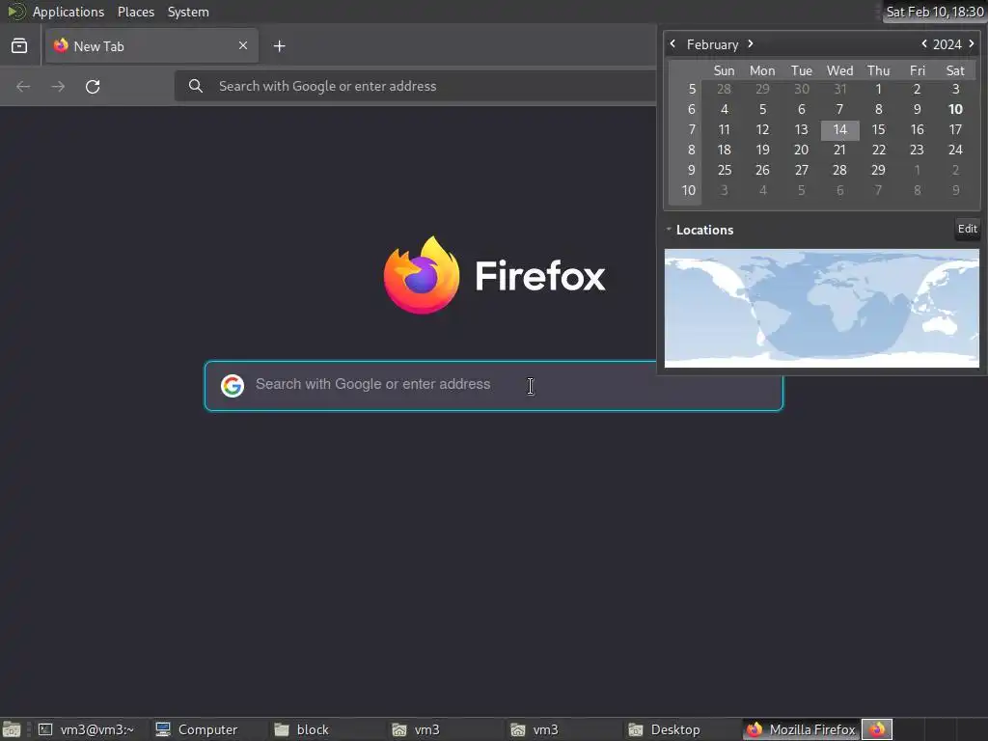Viewport: 988px width, 741px height.
Task: Select January 28 in calendar
Action: [x=724, y=90]
